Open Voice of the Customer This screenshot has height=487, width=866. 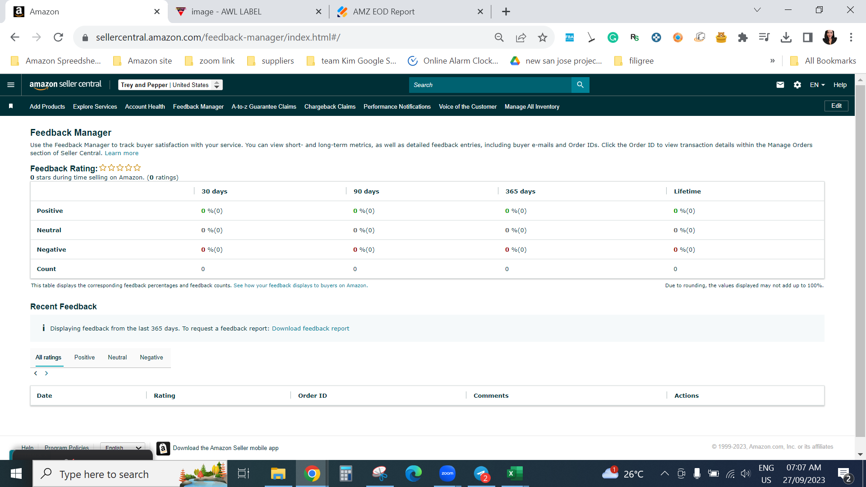(x=468, y=106)
